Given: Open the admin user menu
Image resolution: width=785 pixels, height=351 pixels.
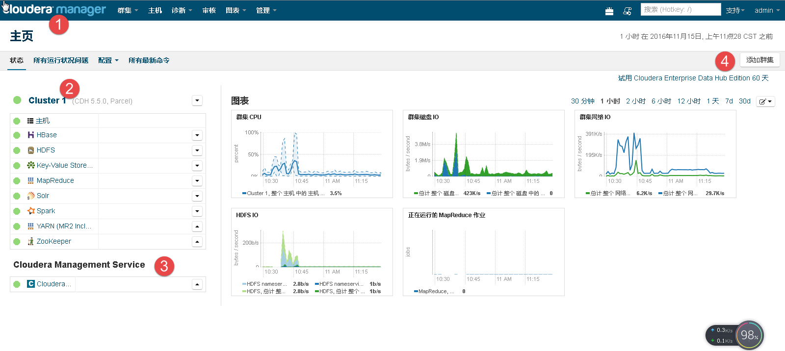Looking at the screenshot, I should [767, 10].
